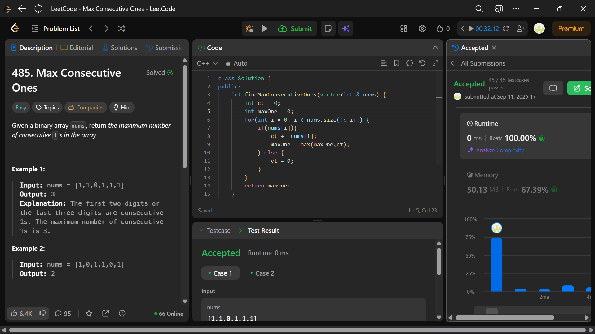Viewport: 595px width, 334px height.
Task: Click the Analyze Complexity link
Action: [x=500, y=150]
